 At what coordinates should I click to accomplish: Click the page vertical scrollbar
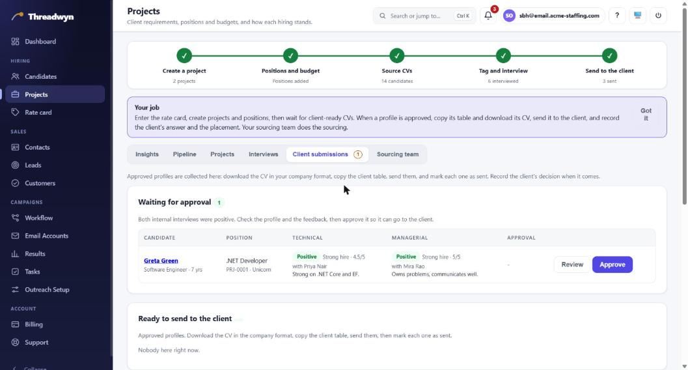click(x=685, y=106)
